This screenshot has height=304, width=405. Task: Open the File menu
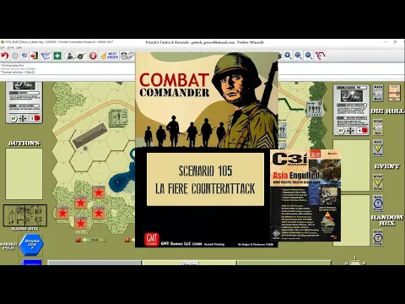click(x=3, y=47)
